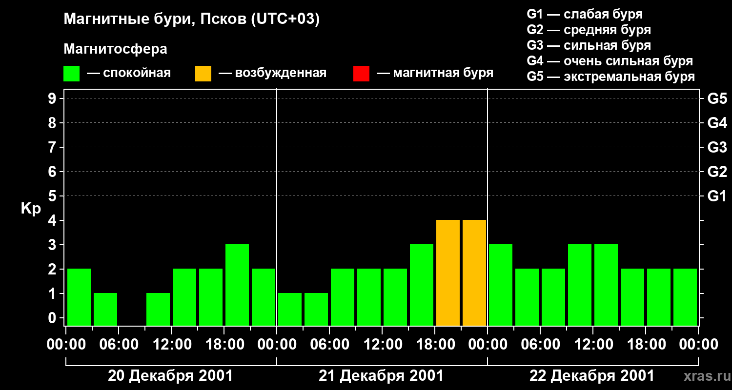Image resolution: width=732 pixels, height=390 pixels.
Task: Click the G3 label on right axis
Action: pos(717,147)
